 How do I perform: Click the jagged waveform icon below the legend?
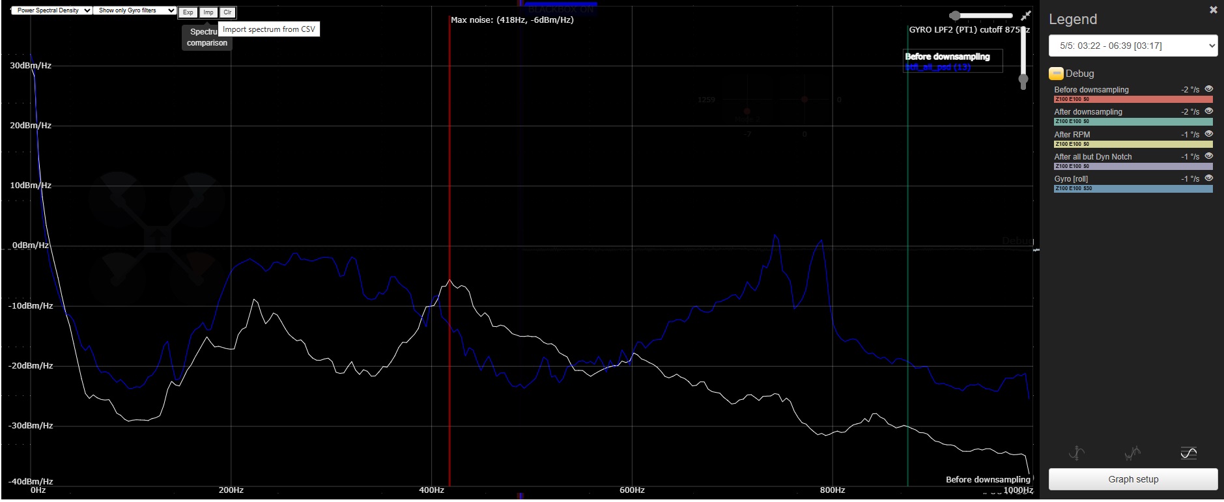click(x=1133, y=453)
